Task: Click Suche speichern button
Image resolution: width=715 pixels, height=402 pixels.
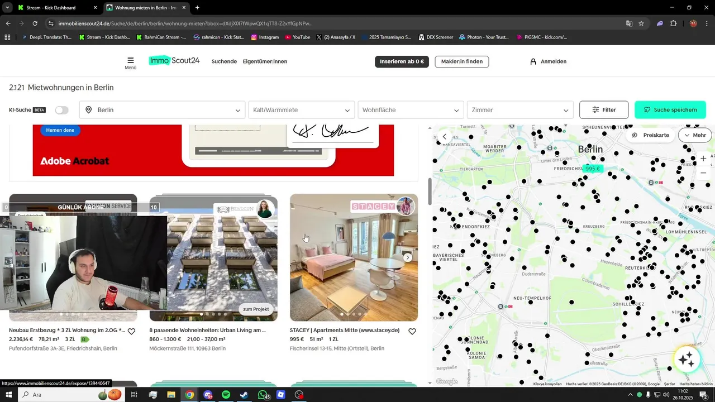Action: (x=670, y=110)
